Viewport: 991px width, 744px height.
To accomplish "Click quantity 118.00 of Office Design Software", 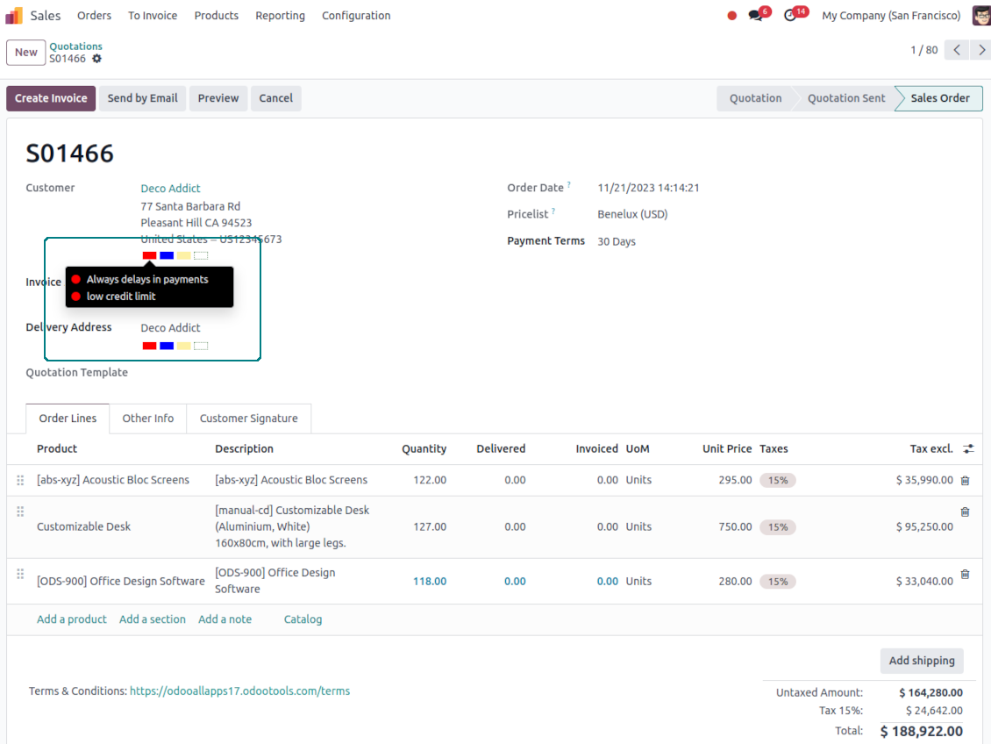I will (x=429, y=582).
